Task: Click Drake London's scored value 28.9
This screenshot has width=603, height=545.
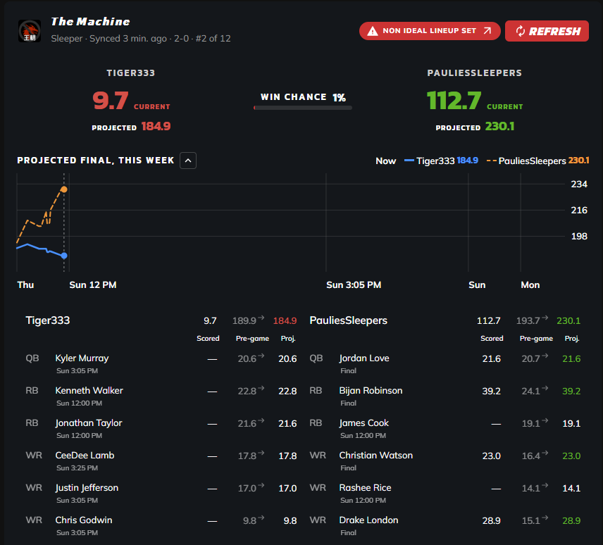Action: click(x=491, y=521)
